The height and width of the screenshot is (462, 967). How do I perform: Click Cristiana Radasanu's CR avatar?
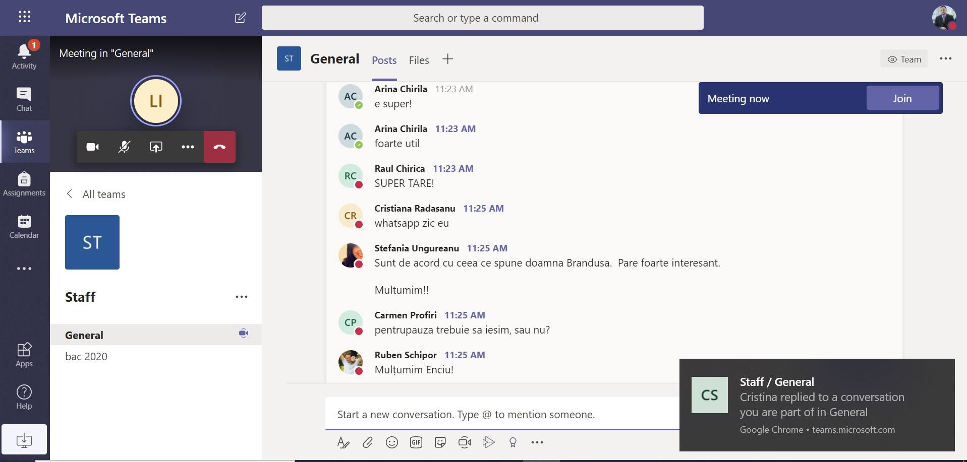[351, 216]
